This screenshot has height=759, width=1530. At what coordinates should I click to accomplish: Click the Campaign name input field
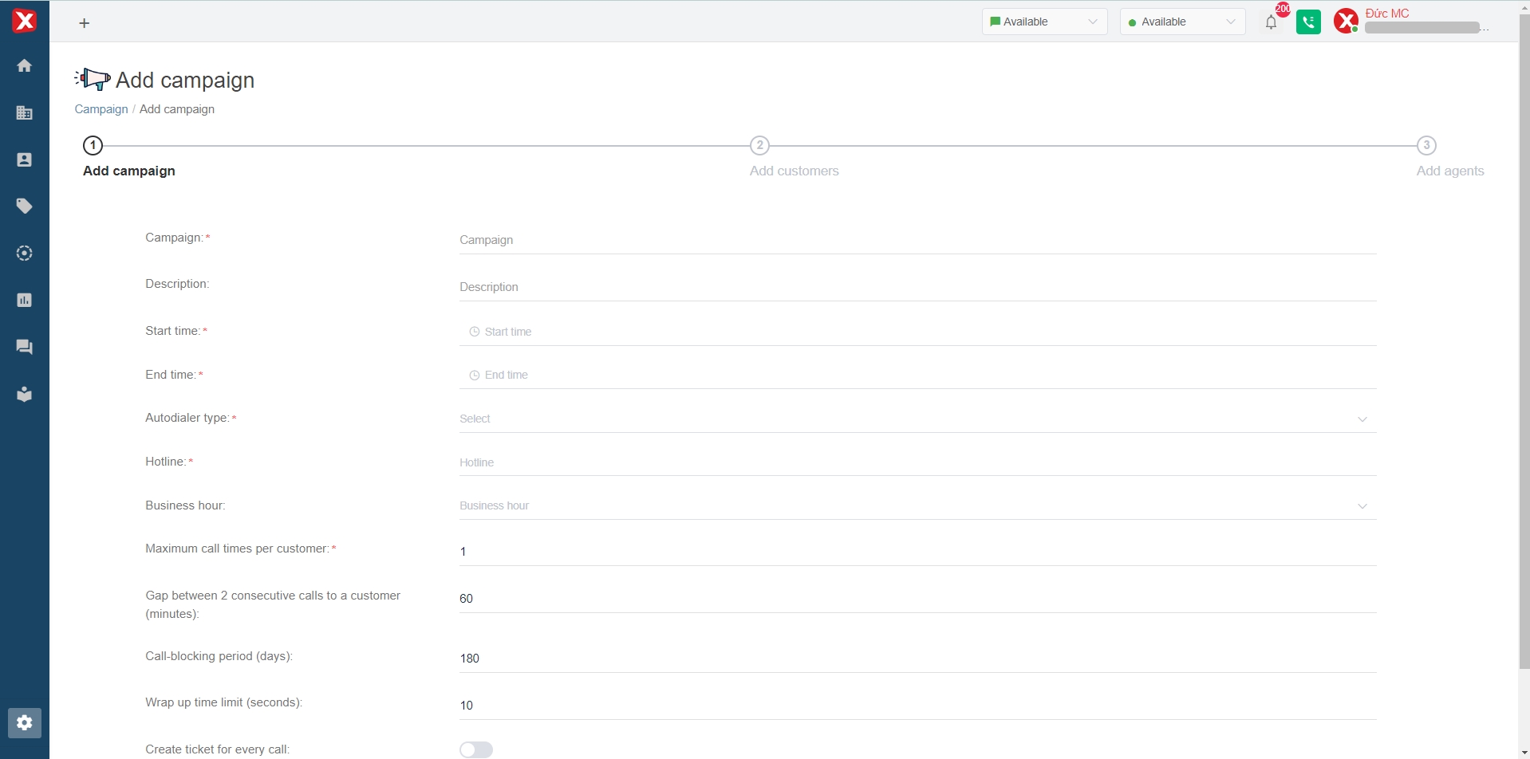point(917,240)
